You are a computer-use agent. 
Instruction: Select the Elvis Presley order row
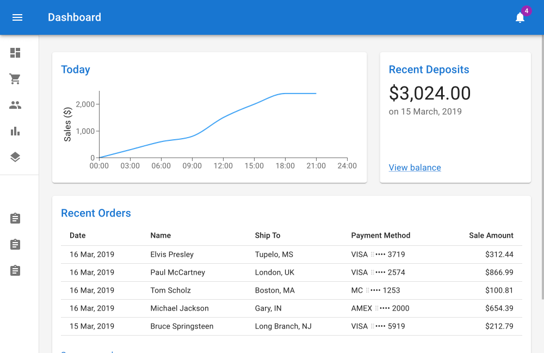[291, 255]
